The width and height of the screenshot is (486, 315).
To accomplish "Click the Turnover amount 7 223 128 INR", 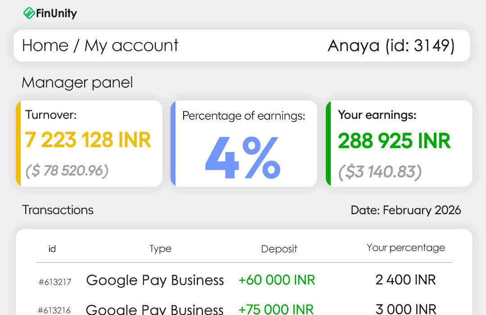I will tap(88, 140).
